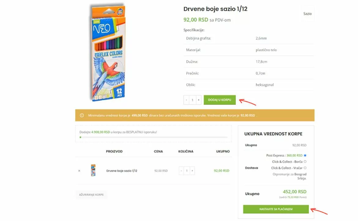
Task: Click the Dodaj u korpu button
Action: pos(220,100)
